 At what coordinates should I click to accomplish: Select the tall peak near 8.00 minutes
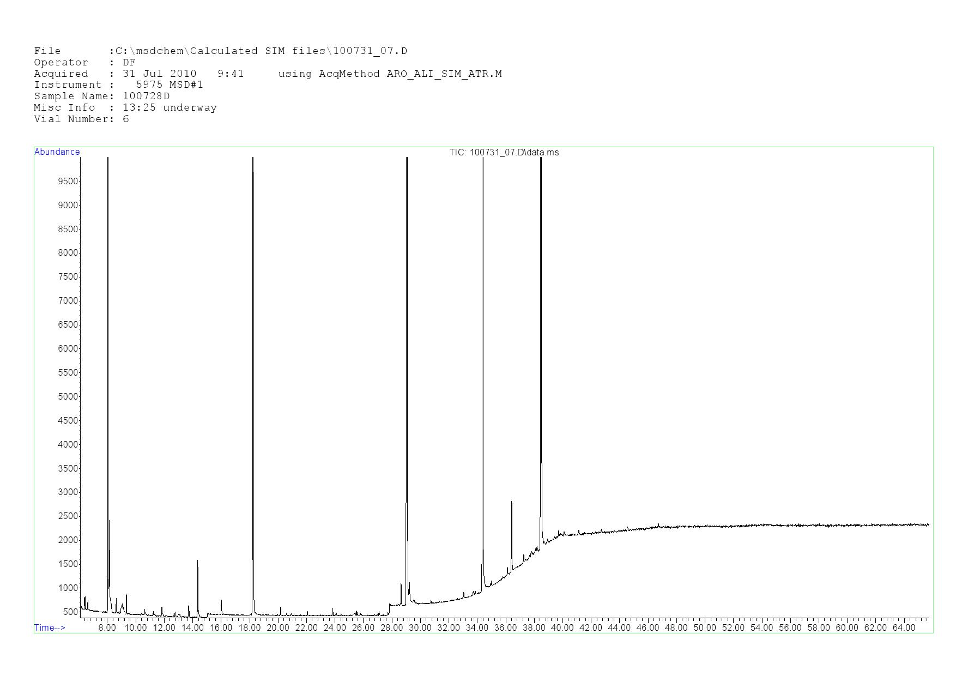pyautogui.click(x=108, y=327)
